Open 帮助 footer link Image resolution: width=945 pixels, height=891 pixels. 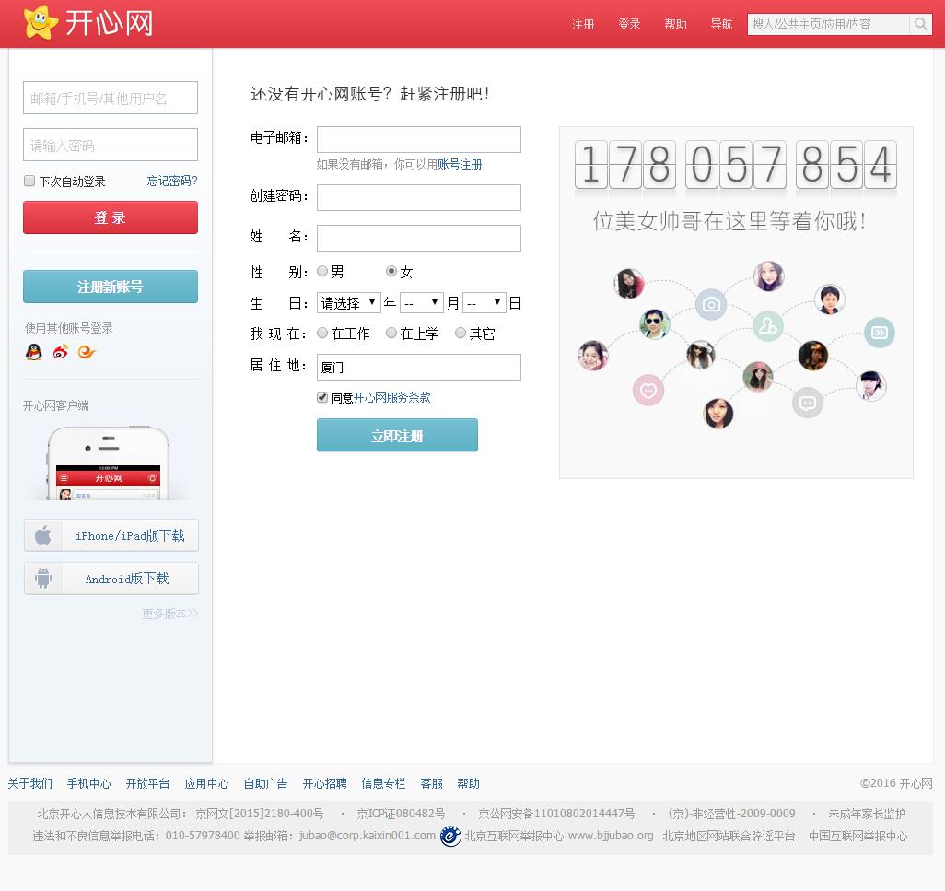point(468,783)
